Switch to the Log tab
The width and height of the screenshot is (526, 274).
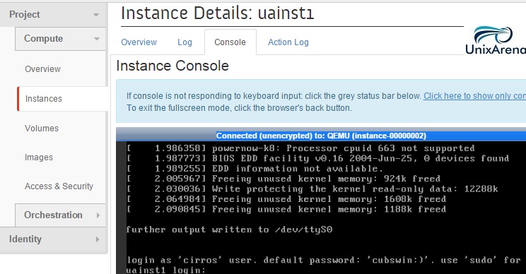(x=185, y=42)
